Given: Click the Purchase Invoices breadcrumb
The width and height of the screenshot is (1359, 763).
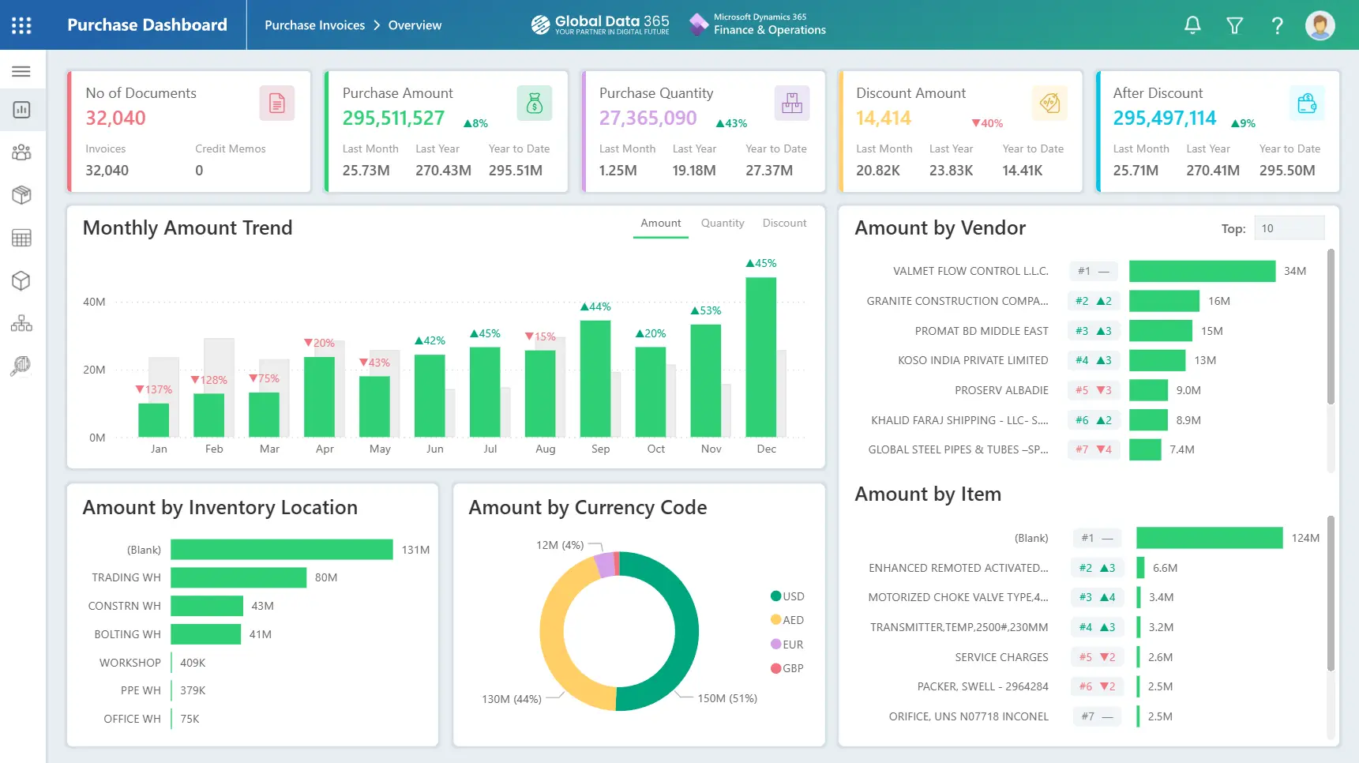Looking at the screenshot, I should pyautogui.click(x=314, y=25).
